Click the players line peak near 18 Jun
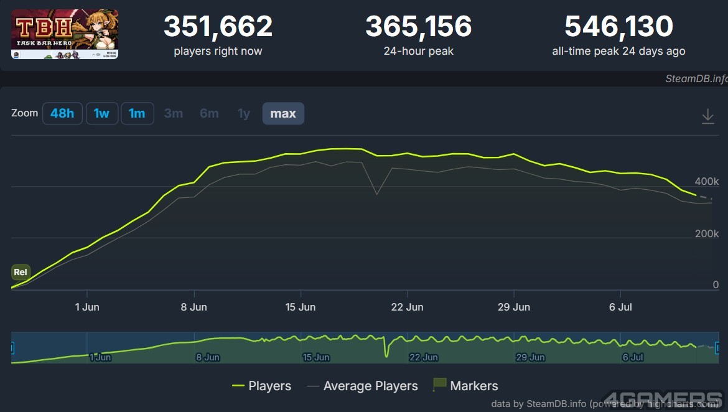 (x=346, y=149)
